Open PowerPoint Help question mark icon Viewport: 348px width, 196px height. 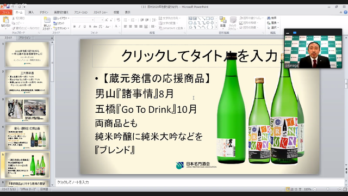[x=346, y=12]
